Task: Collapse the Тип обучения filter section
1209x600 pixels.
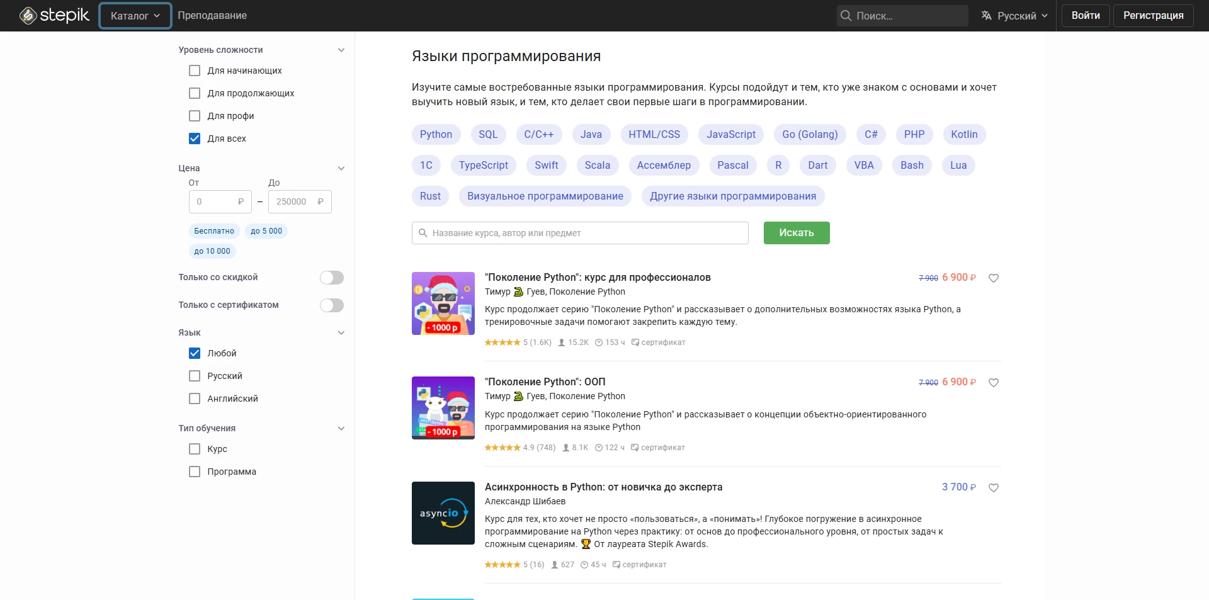Action: 341,429
